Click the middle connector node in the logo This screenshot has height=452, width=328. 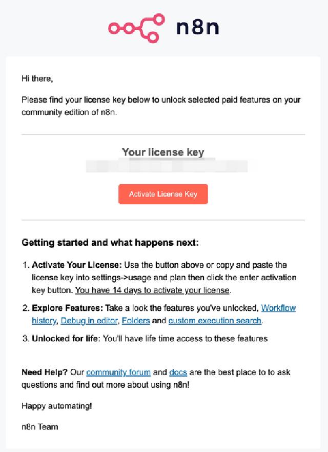pyautogui.click(x=128, y=29)
